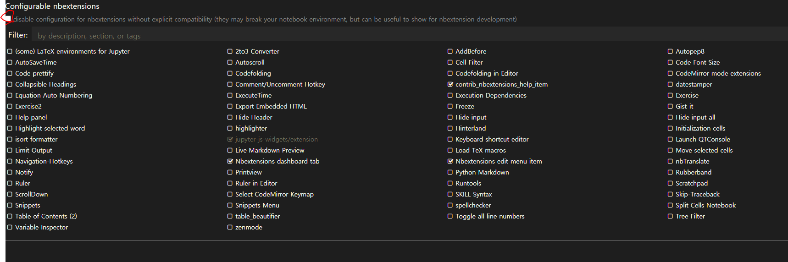Select the Python Markdown extension
788x262 pixels.
pyautogui.click(x=482, y=172)
